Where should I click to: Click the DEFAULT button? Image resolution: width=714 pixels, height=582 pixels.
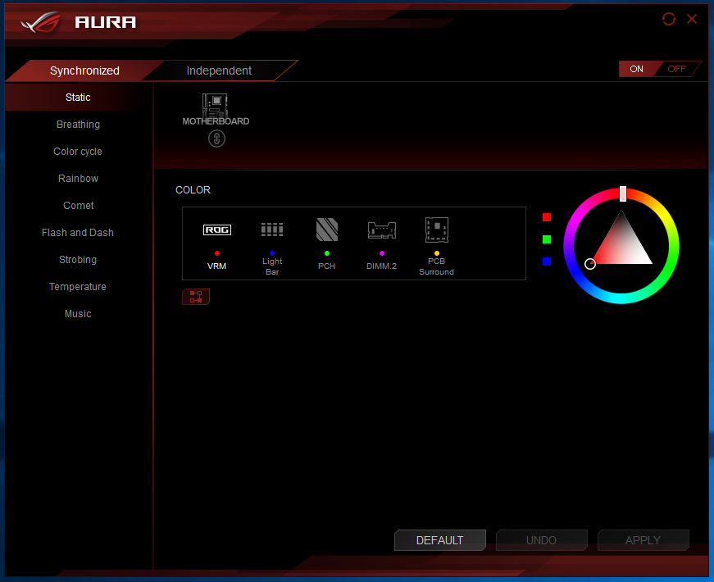[440, 540]
